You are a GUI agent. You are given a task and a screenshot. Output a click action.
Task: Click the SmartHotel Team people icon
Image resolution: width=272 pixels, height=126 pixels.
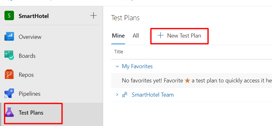click(124, 95)
